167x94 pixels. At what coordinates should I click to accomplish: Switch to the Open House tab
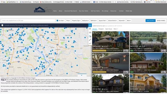109,29
